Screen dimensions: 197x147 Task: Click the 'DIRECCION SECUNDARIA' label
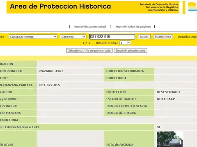[125, 71]
